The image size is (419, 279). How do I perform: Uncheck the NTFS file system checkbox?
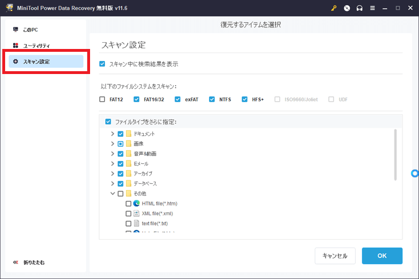click(x=212, y=99)
